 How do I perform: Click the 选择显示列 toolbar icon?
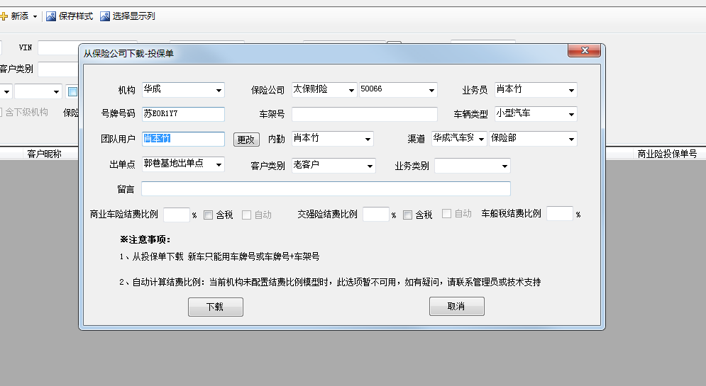[105, 16]
